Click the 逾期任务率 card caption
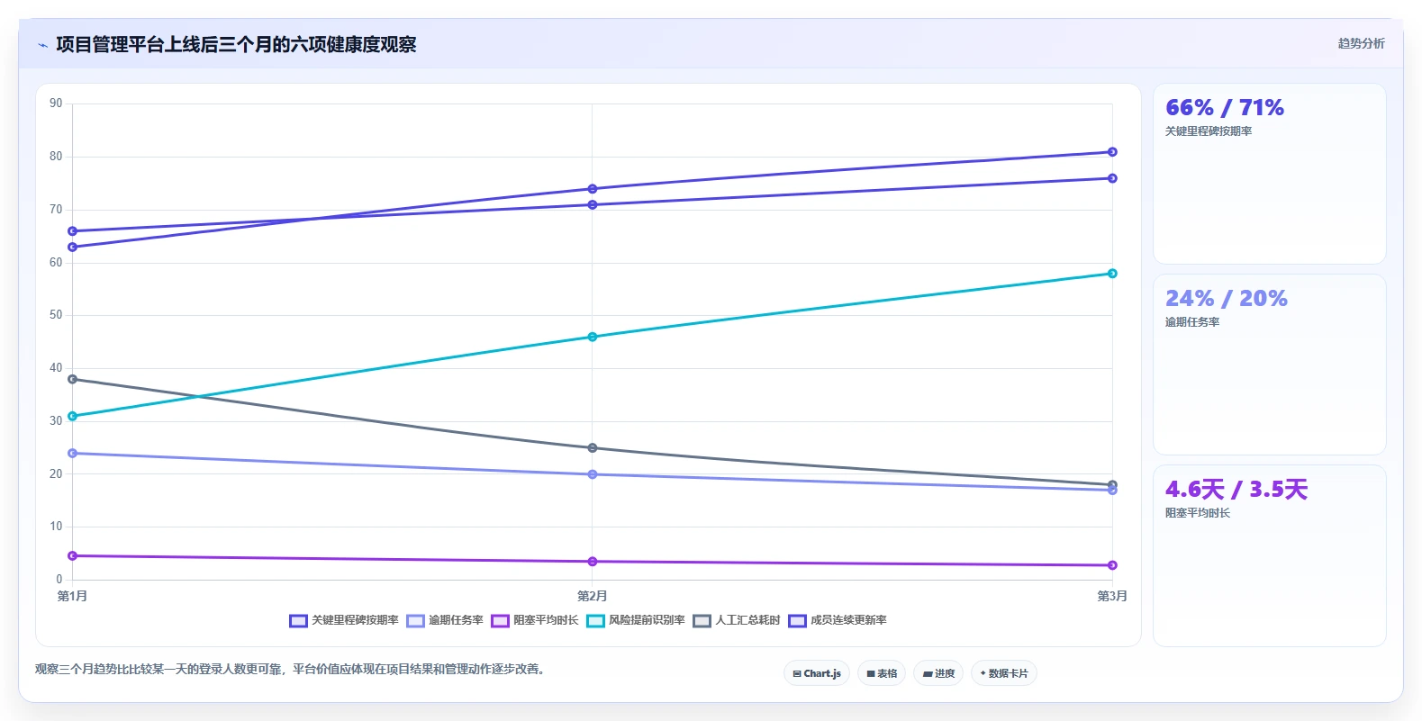Viewport: 1422px width, 721px height. coord(1192,322)
